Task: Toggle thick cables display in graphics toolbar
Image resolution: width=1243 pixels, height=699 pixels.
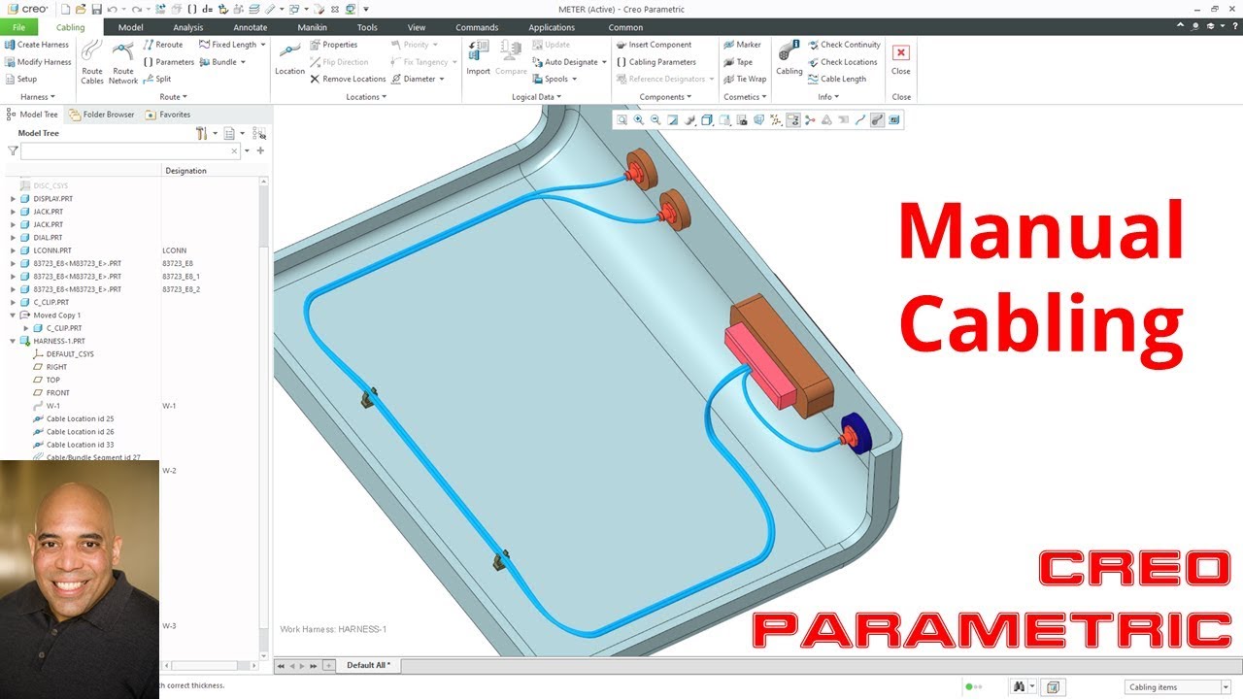Action: (877, 120)
